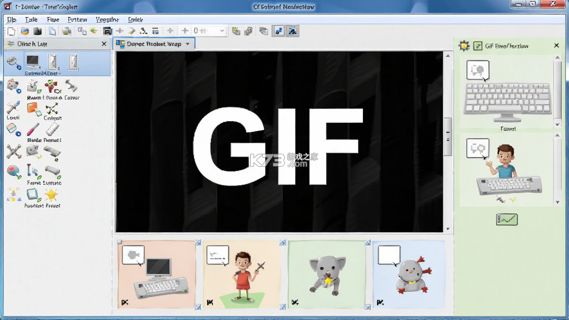Click the canvas scrollbar down arrow
Image resolution: width=569 pixels, height=320 pixels.
tap(448, 229)
